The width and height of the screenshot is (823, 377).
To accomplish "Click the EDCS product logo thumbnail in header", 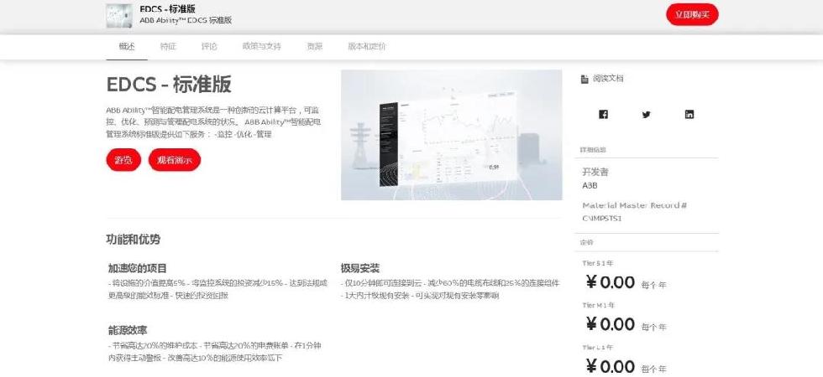I will [118, 16].
